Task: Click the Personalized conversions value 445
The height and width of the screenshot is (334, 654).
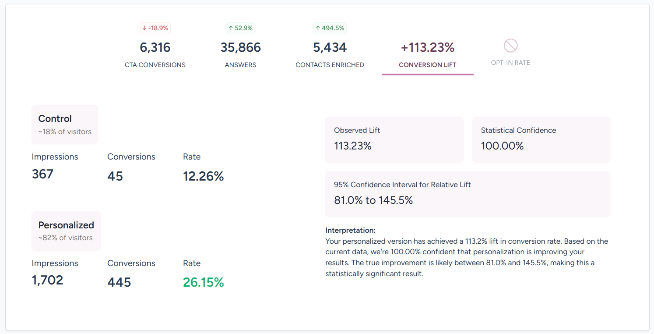Action: point(119,282)
